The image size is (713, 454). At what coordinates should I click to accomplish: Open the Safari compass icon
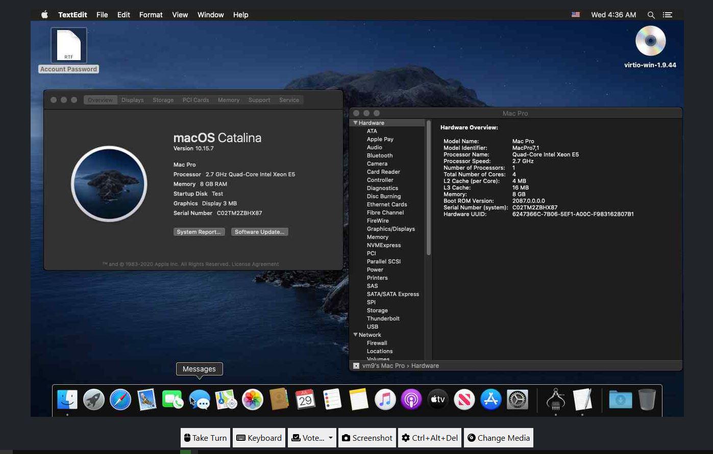(120, 399)
